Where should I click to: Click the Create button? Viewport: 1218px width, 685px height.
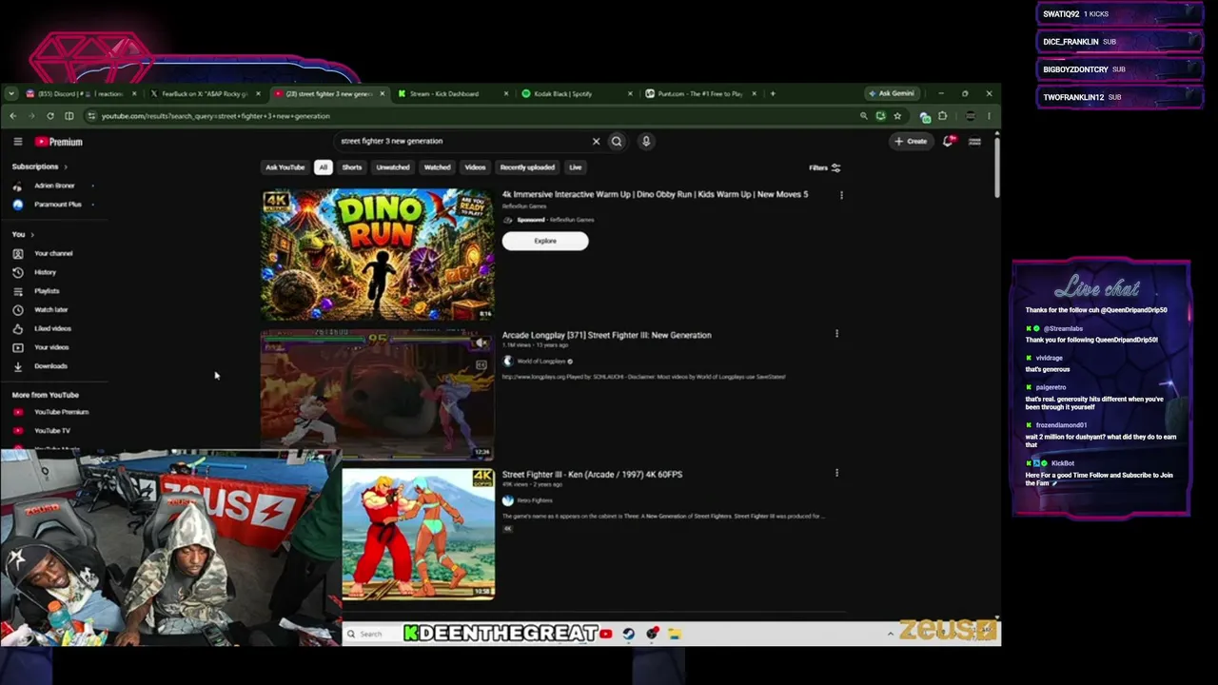[x=911, y=142]
